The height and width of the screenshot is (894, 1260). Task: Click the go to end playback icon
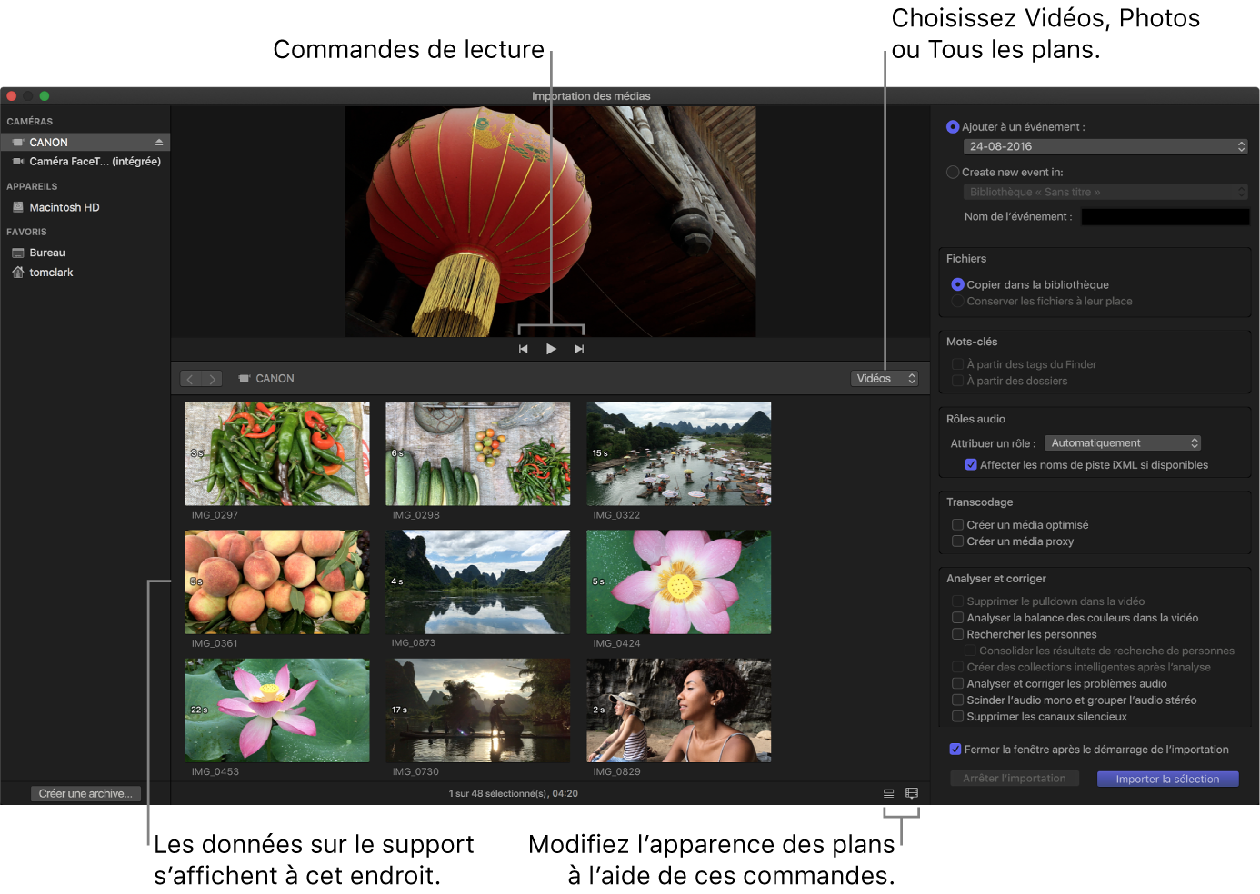pyautogui.click(x=580, y=348)
